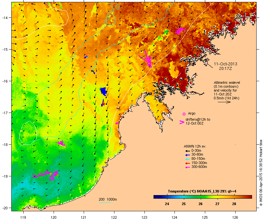This screenshot has height=220, width=265.
Task: Click the magenta drifters arrowhead legend symbol
Action: tap(182, 122)
